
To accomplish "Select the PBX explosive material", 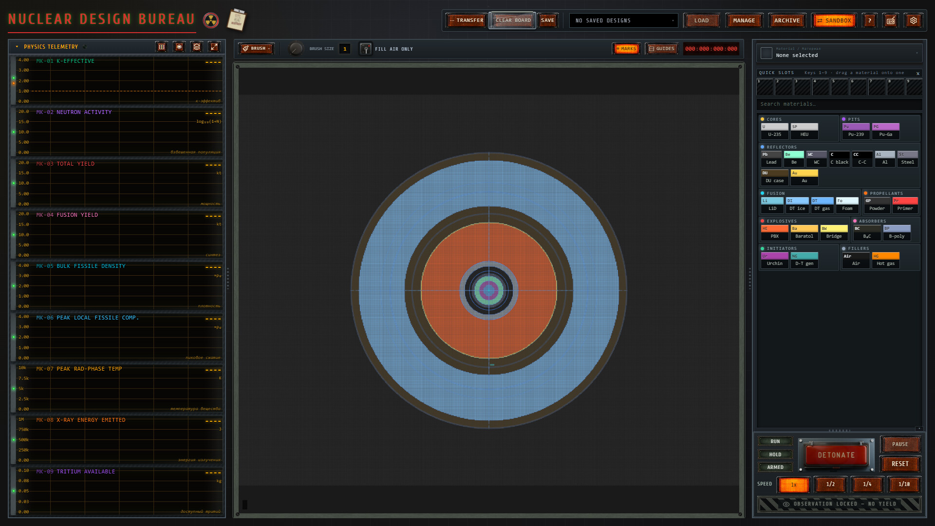I will coord(774,232).
